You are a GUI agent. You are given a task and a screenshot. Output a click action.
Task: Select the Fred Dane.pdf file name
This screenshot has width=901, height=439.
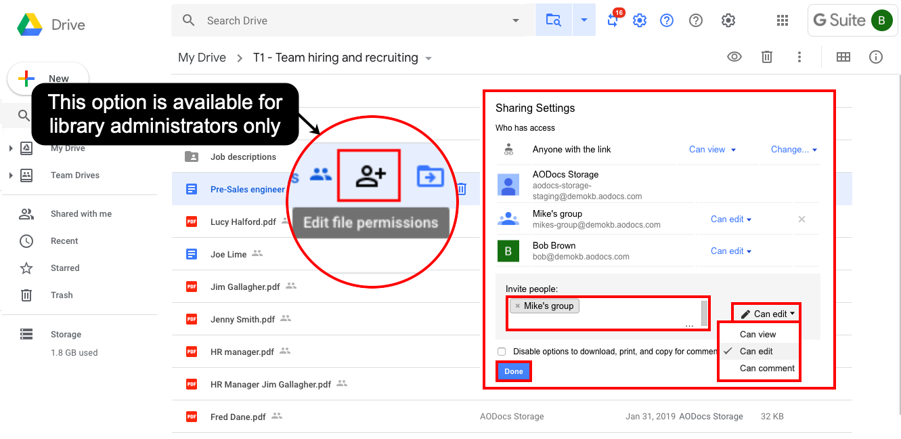[238, 417]
